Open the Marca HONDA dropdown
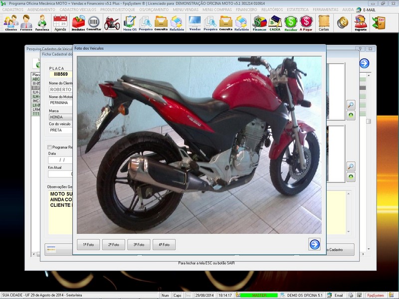399x299 pixels. tap(60, 117)
